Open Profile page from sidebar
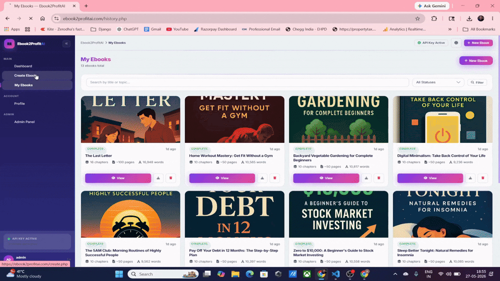Viewport: 500px width, 281px height. [19, 104]
